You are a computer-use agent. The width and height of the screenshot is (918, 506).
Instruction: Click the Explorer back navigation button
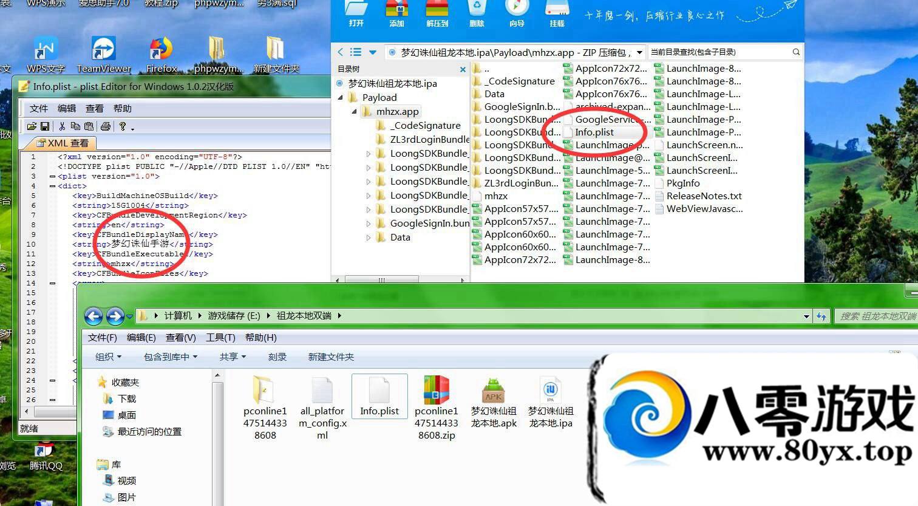pyautogui.click(x=93, y=316)
